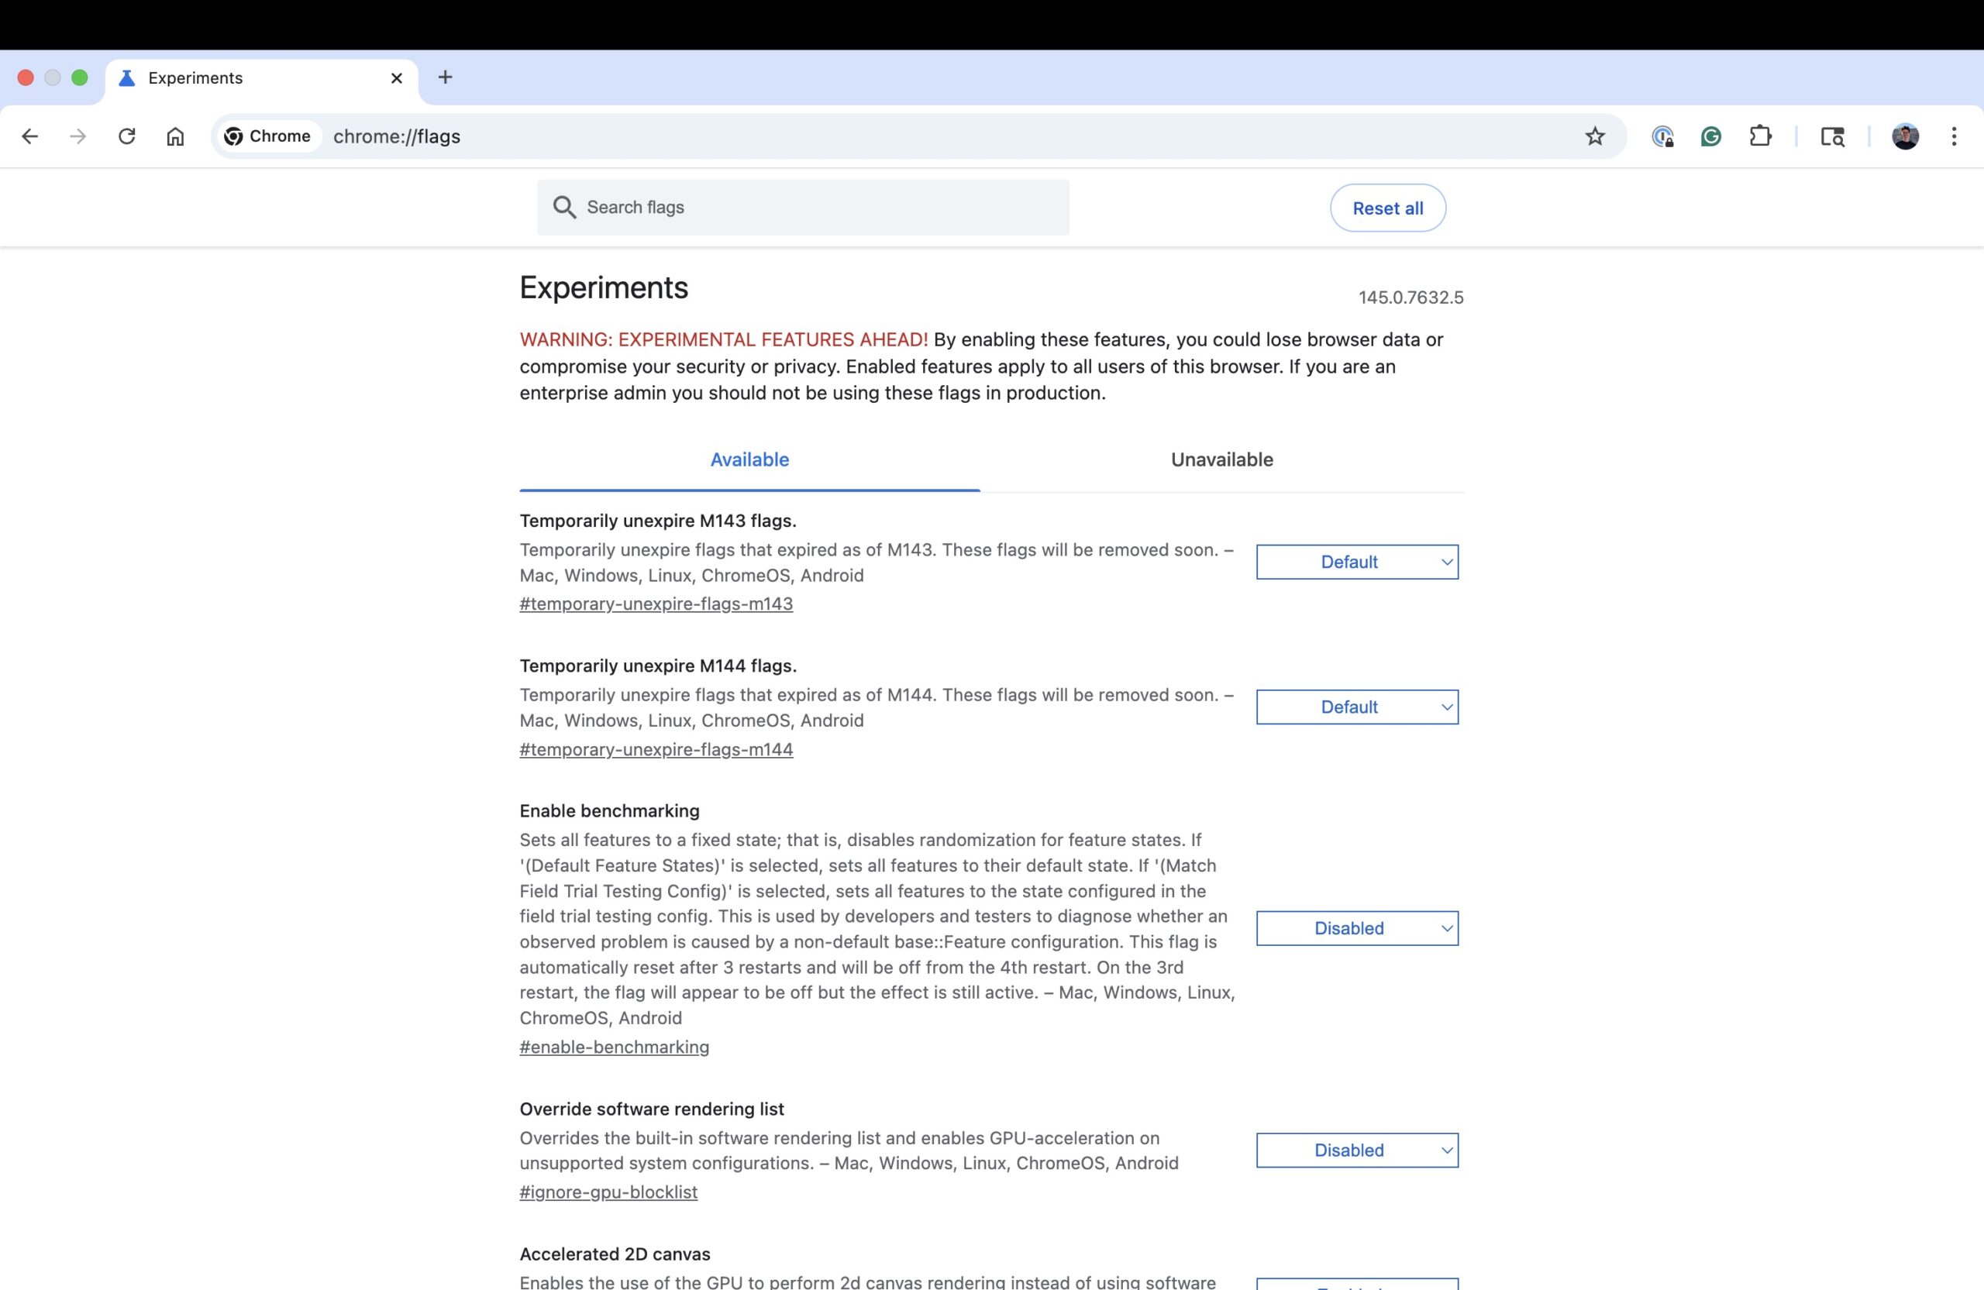Open the M143 unexpire flags dropdown
Image resolution: width=1984 pixels, height=1290 pixels.
tap(1356, 562)
